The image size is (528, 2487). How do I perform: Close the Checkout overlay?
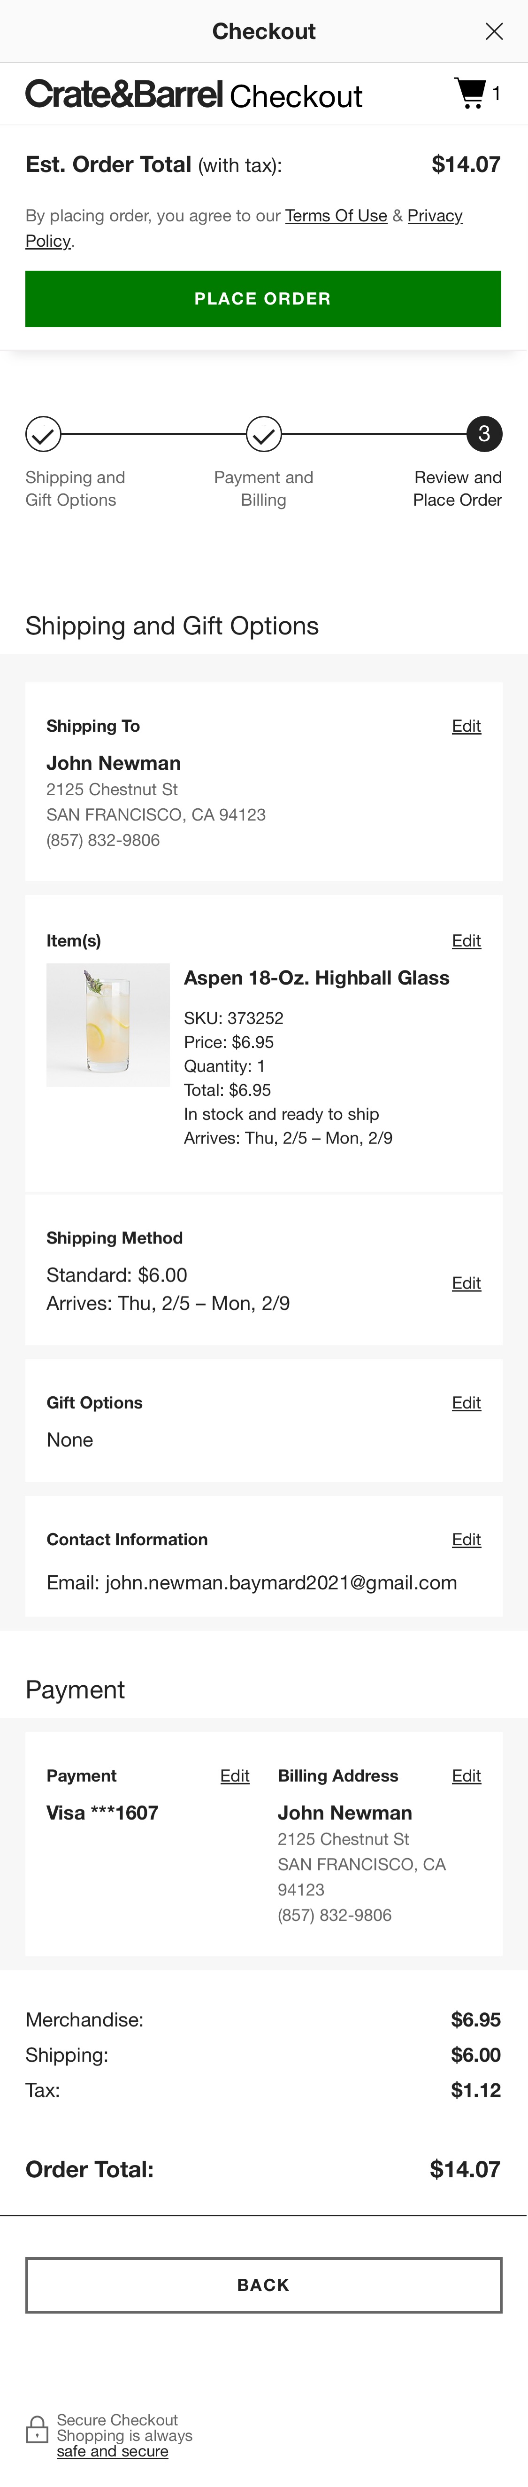click(x=494, y=31)
